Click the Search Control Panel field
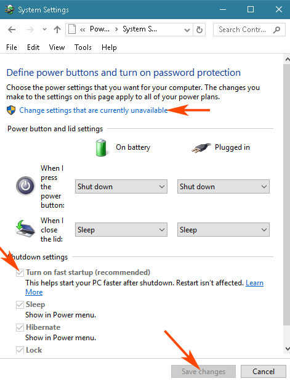This screenshot has height=384, width=290. click(249, 30)
